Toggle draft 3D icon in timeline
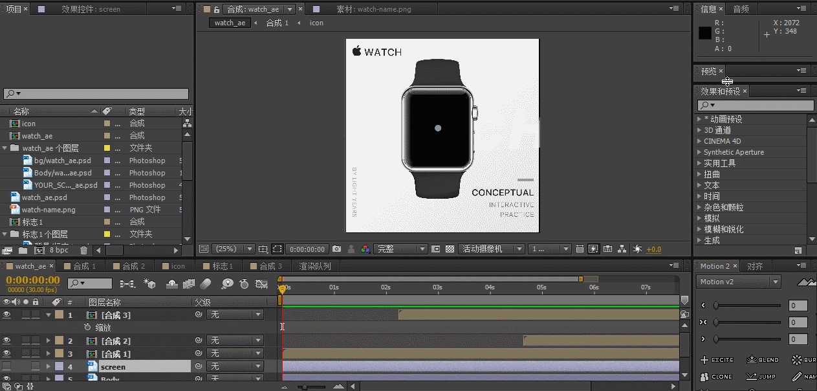Image resolution: width=817 pixels, height=391 pixels. pos(149,284)
